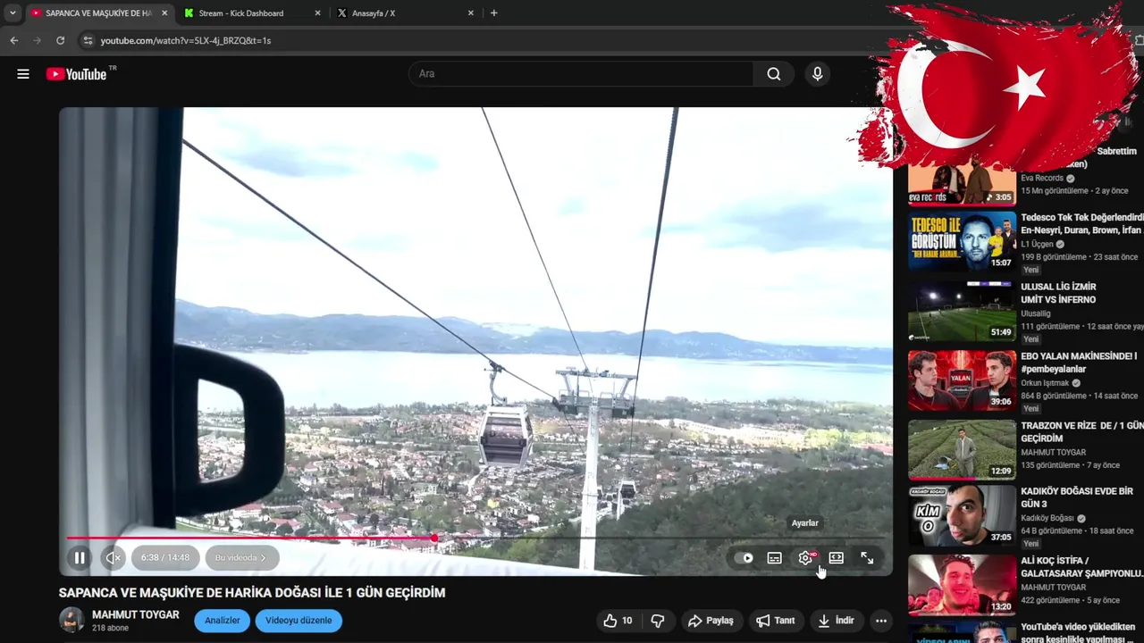The image size is (1144, 643).
Task: Toggle the autoplay switch in player
Action: pos(744,558)
